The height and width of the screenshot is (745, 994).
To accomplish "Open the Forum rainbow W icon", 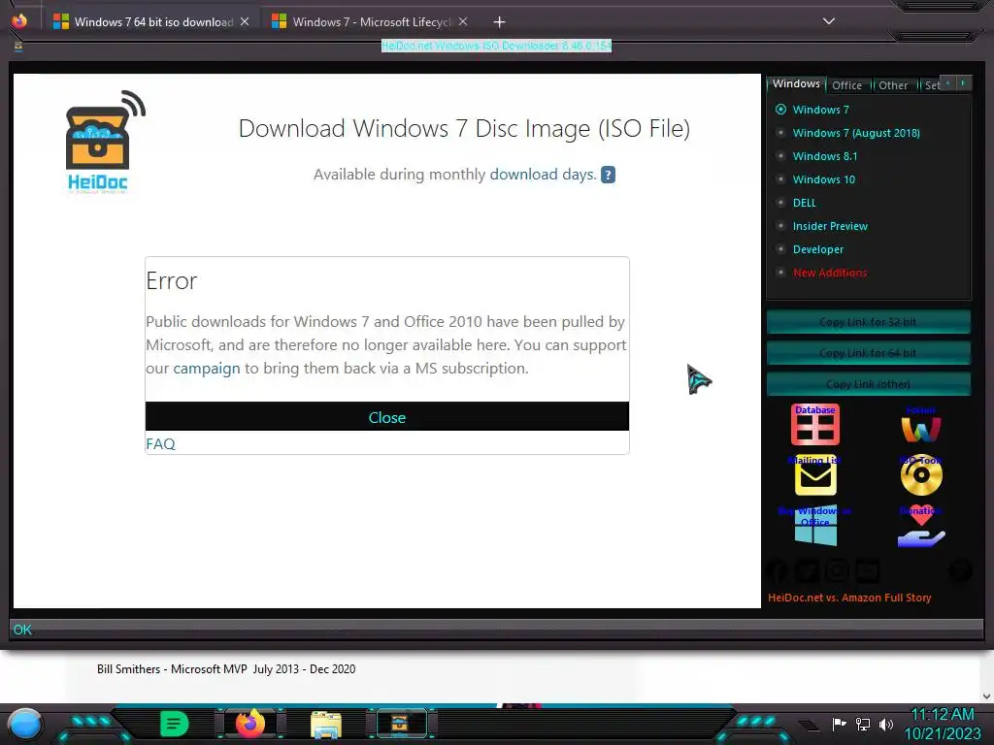I will (x=921, y=425).
